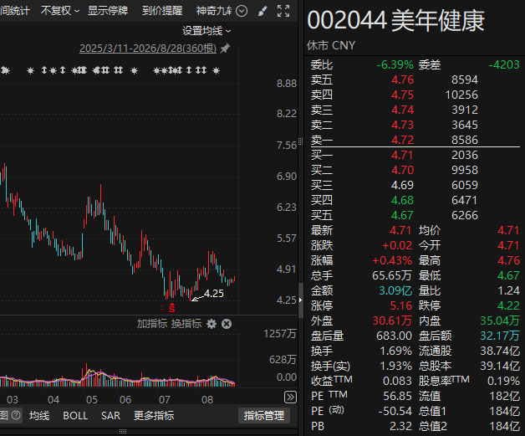This screenshot has width=525, height=436.
Task: Click 跌停 price 4.22
Action: click(x=508, y=305)
